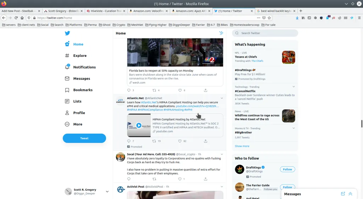The height and width of the screenshot is (199, 363).
Task: Reply to the Atlantic.Net promoted tweet
Action: click(x=129, y=141)
